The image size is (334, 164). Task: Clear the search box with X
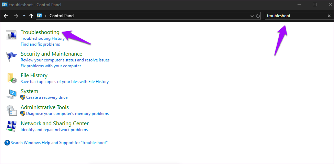(329, 16)
